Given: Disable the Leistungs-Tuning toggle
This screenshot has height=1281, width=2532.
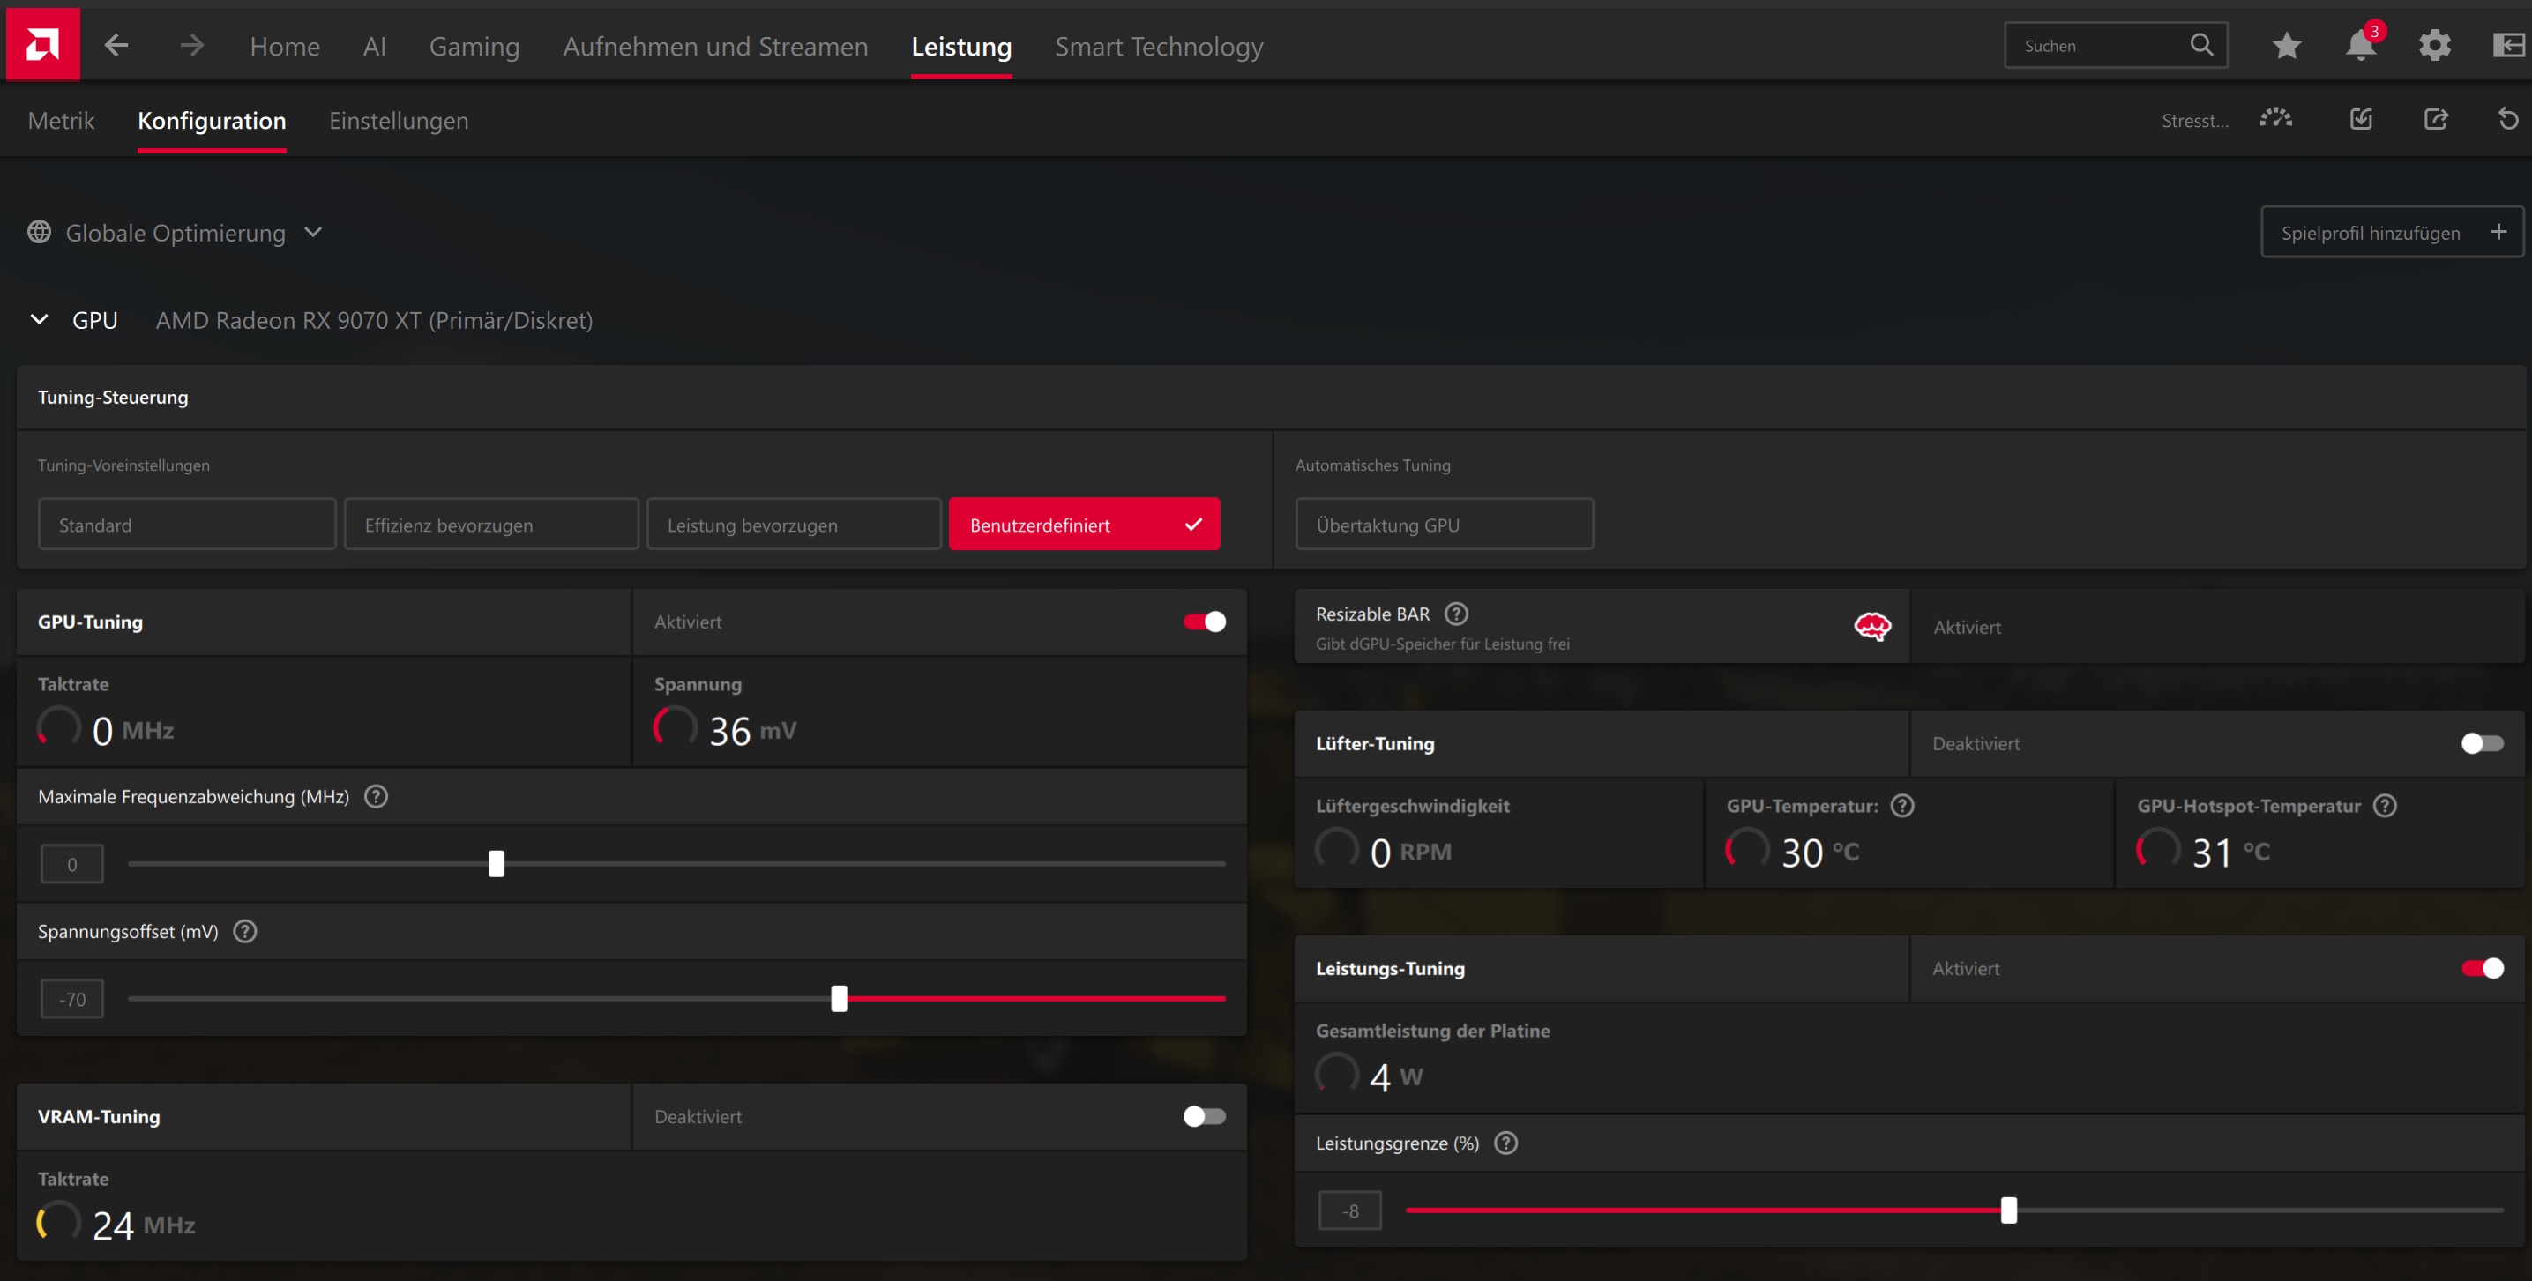Looking at the screenshot, I should [2482, 969].
